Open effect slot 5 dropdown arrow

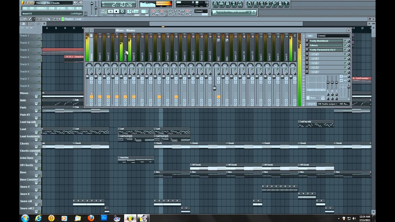(x=307, y=59)
